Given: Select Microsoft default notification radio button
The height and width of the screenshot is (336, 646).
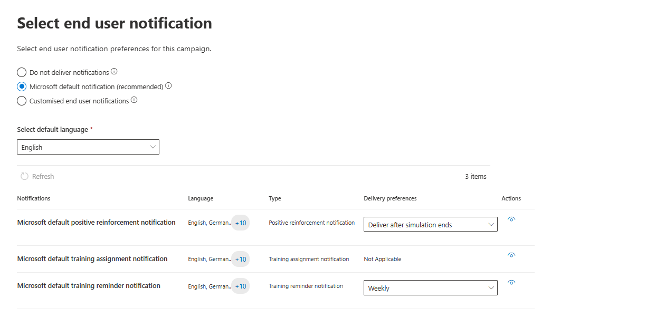Looking at the screenshot, I should point(22,87).
